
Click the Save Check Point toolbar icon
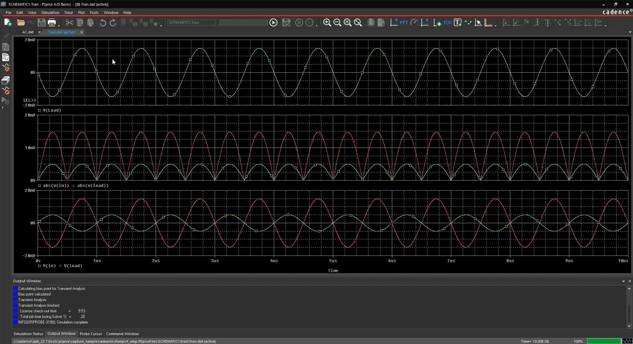tap(286, 22)
